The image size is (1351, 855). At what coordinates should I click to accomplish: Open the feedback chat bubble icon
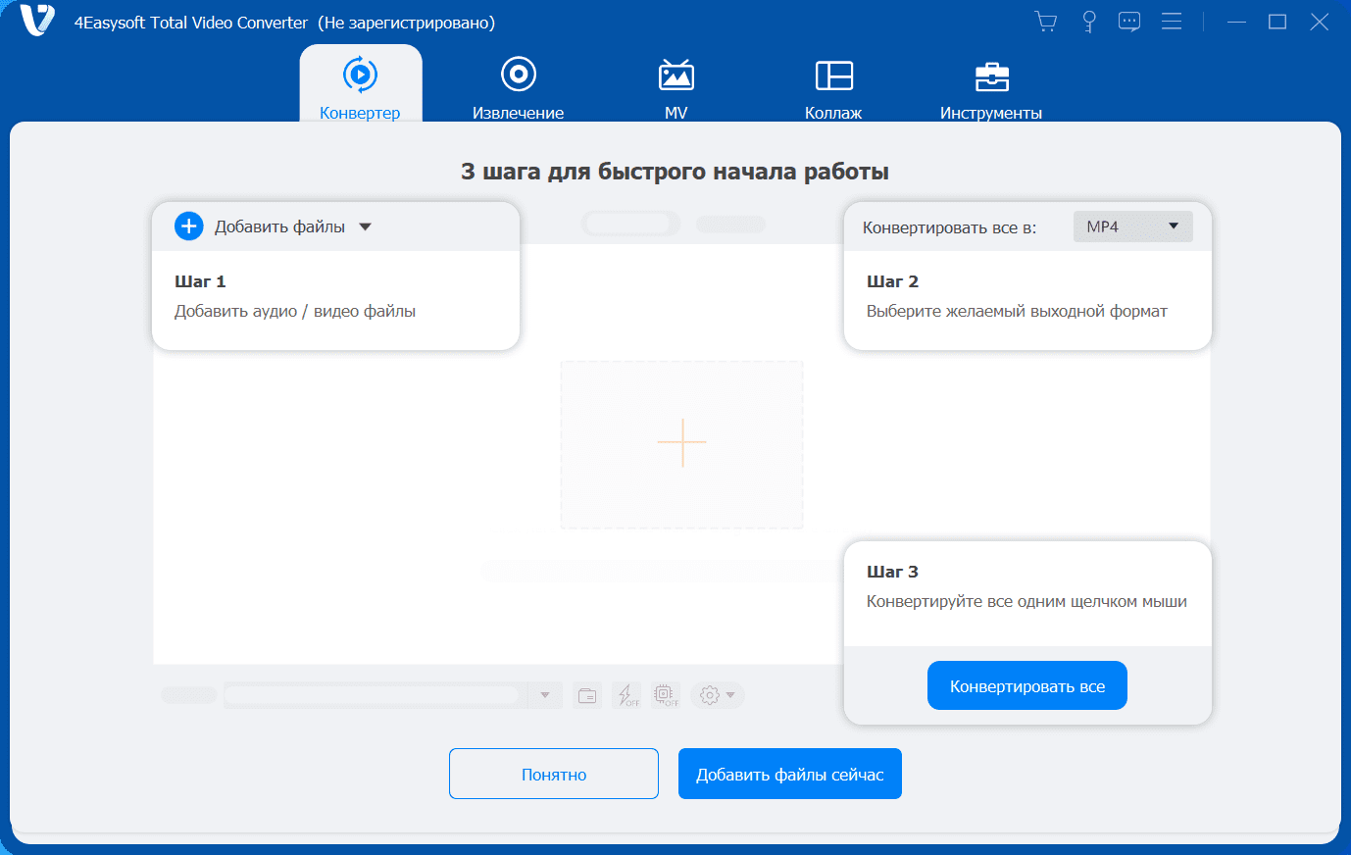pos(1129,22)
